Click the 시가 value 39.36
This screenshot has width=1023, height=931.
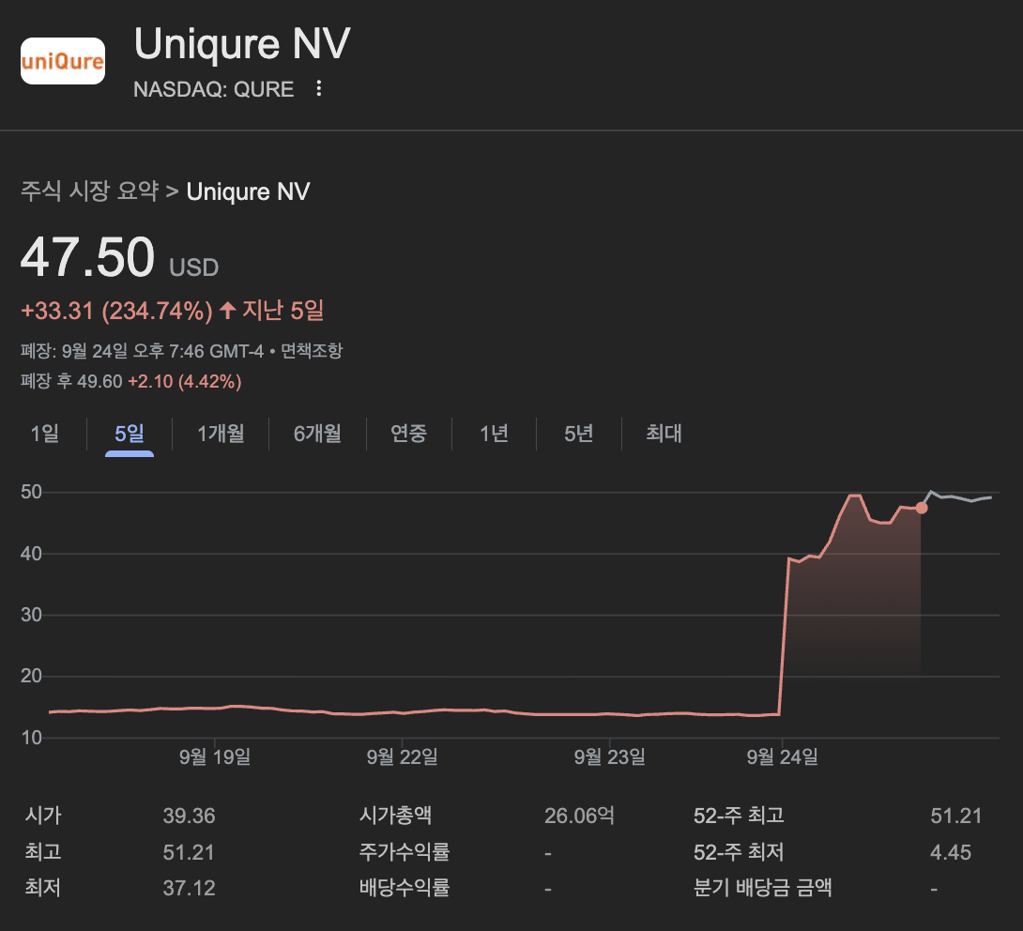click(x=190, y=816)
